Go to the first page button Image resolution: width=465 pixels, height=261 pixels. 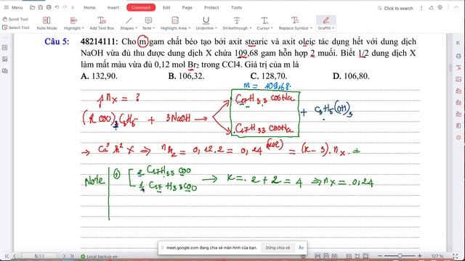[x=7, y=256]
